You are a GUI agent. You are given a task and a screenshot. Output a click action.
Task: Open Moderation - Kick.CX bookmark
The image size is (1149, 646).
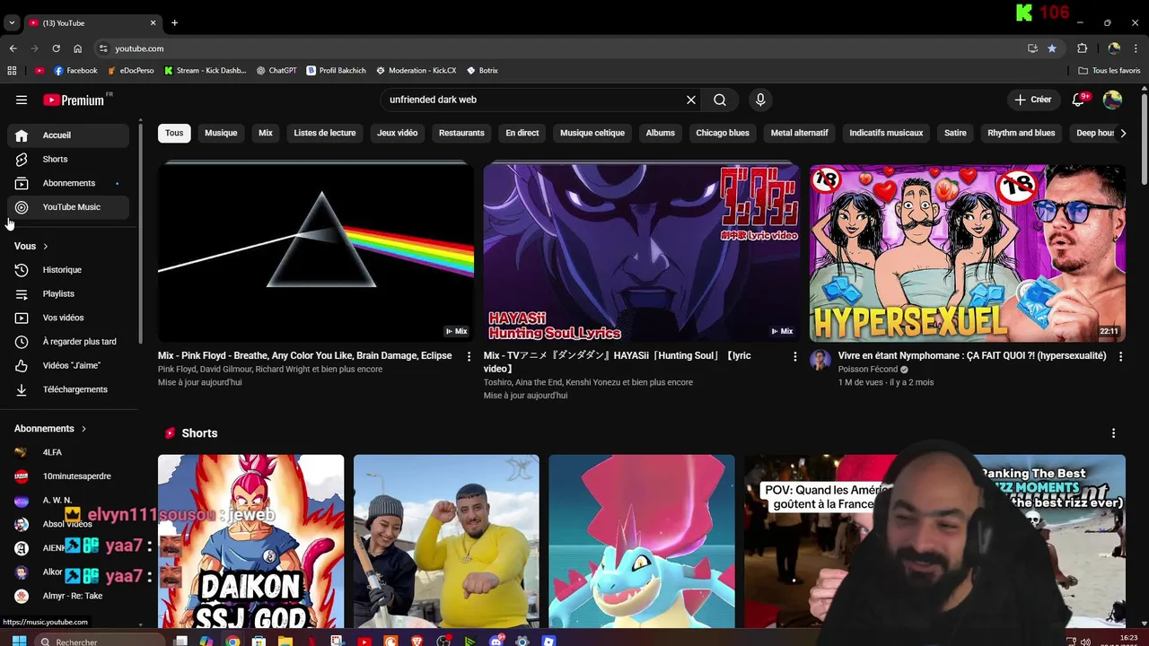pyautogui.click(x=417, y=70)
